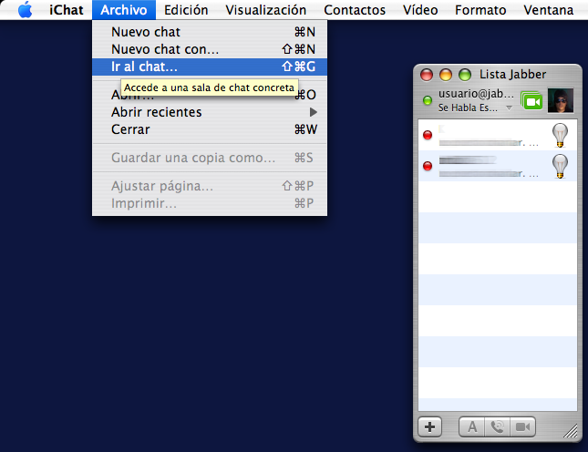Open the Ventana menu
588x452 pixels.
pos(548,10)
